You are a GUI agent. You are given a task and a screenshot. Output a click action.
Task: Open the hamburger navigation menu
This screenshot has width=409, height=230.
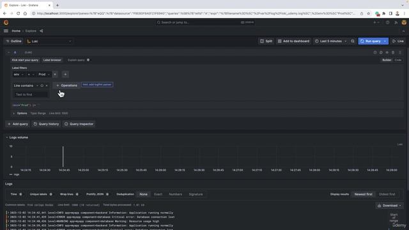[6, 31]
